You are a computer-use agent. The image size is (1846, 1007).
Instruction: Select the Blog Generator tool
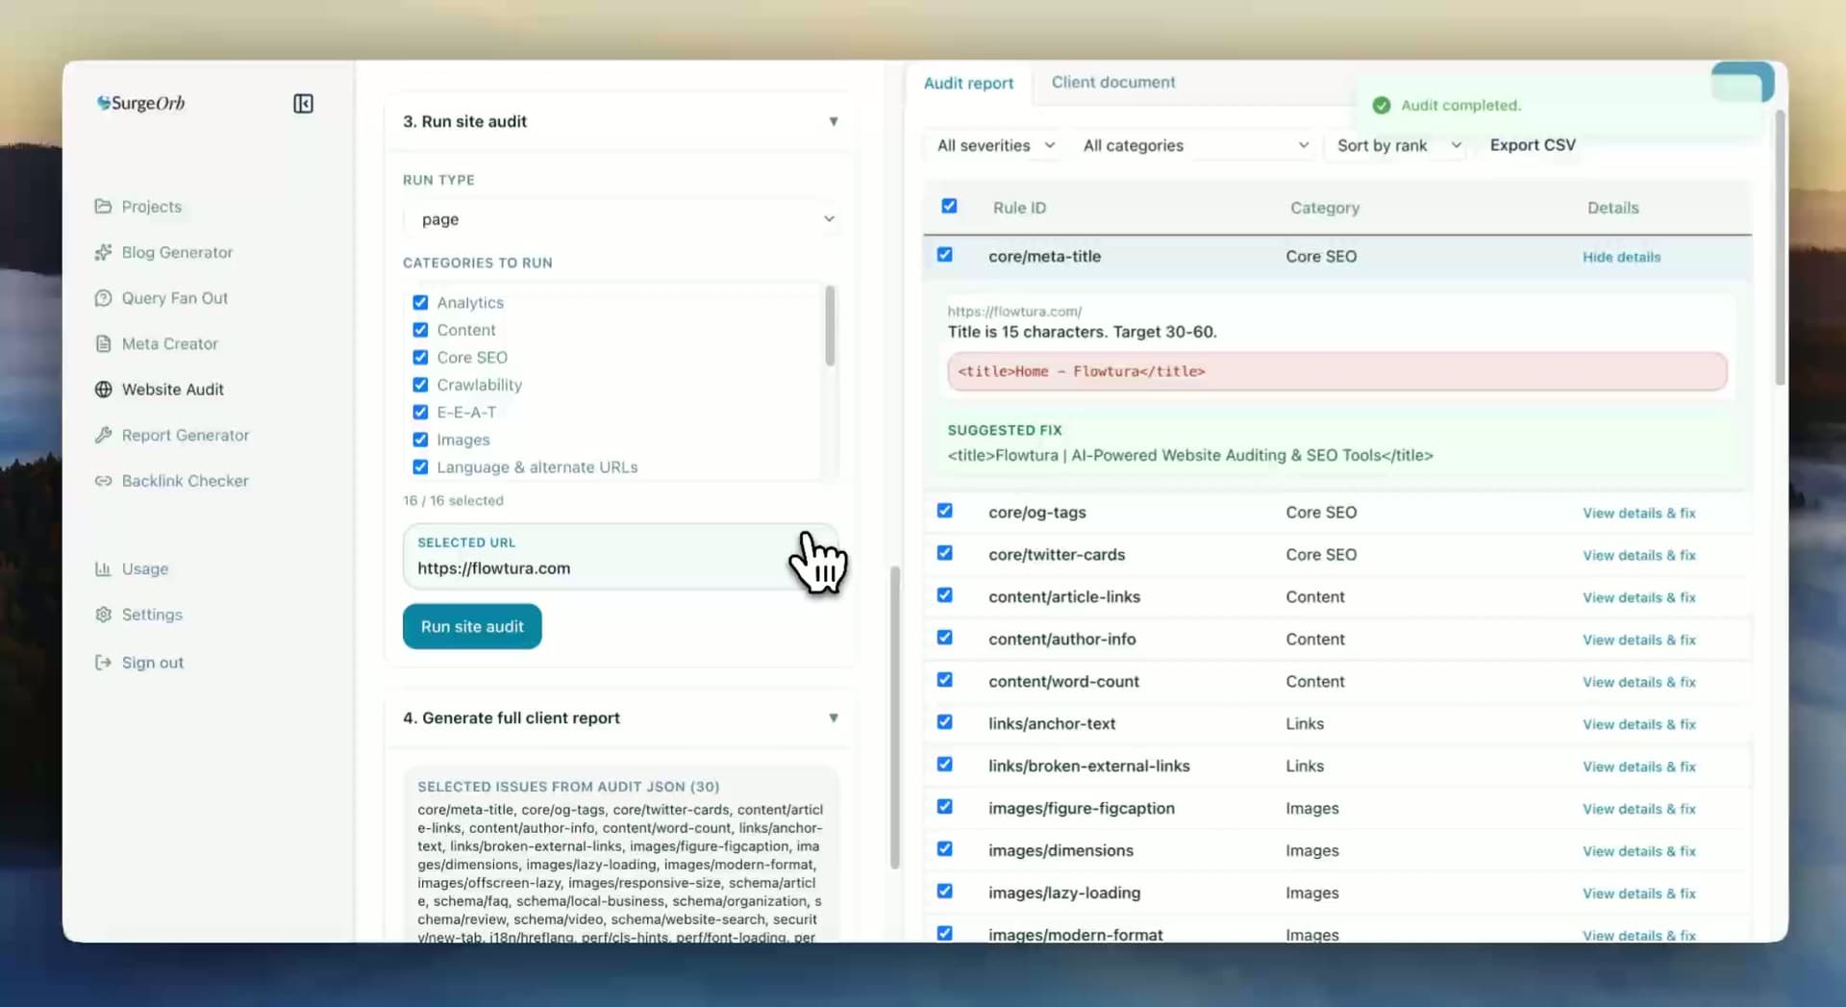pos(176,252)
